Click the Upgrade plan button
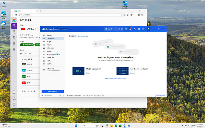Viewport: 205px width, 128px height. [53, 91]
